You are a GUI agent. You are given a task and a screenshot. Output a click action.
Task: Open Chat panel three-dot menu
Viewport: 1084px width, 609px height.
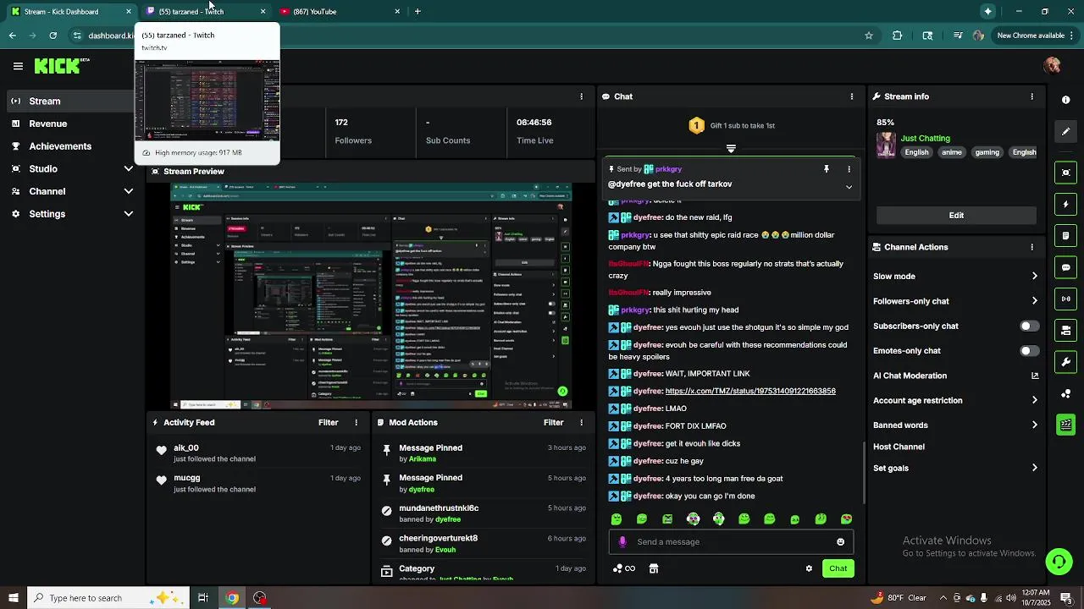click(x=851, y=96)
